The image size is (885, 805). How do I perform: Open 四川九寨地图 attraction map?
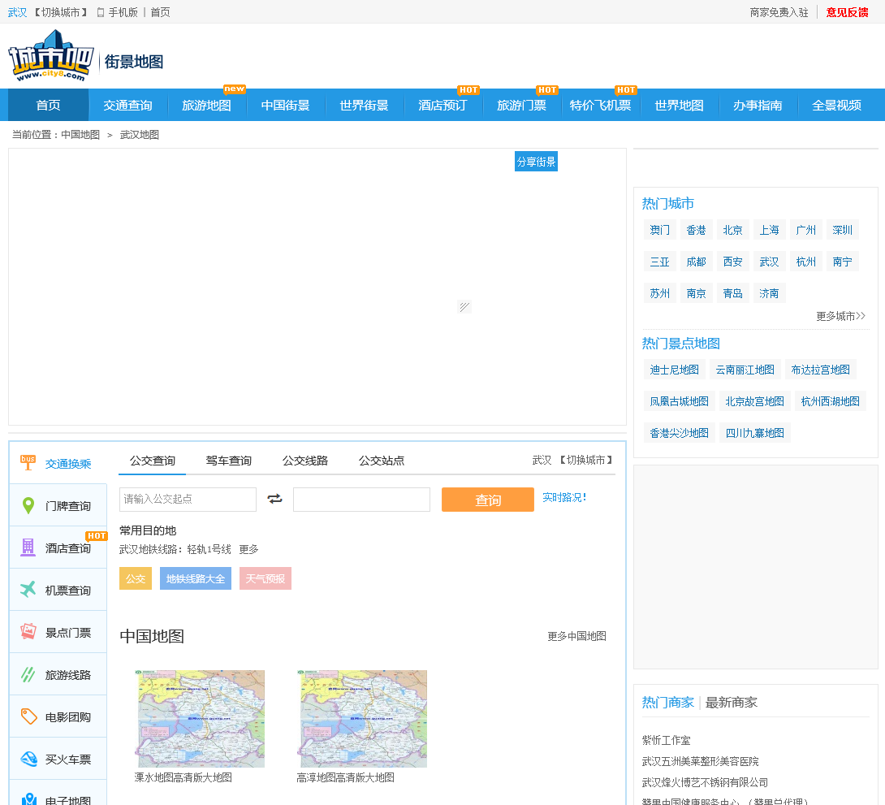pyautogui.click(x=754, y=433)
